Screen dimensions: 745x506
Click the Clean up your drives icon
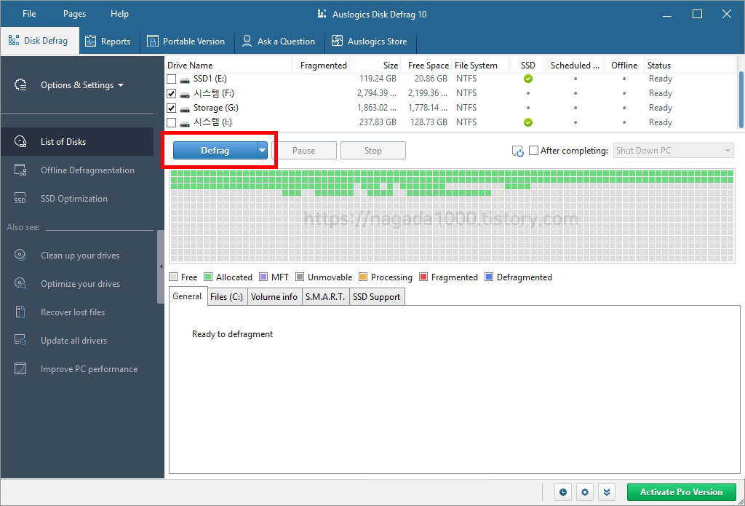click(20, 256)
